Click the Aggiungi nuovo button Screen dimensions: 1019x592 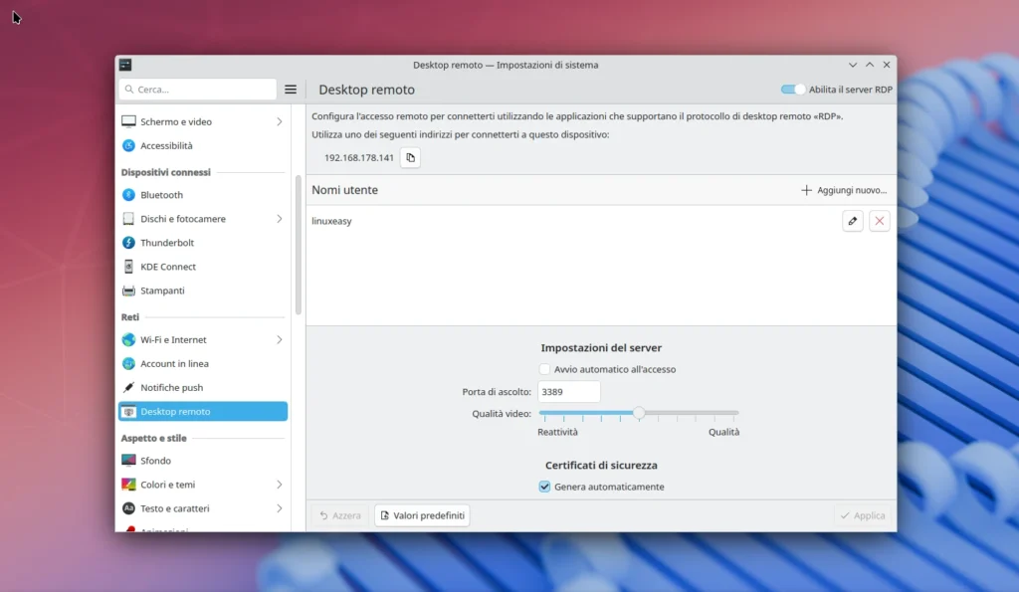844,190
